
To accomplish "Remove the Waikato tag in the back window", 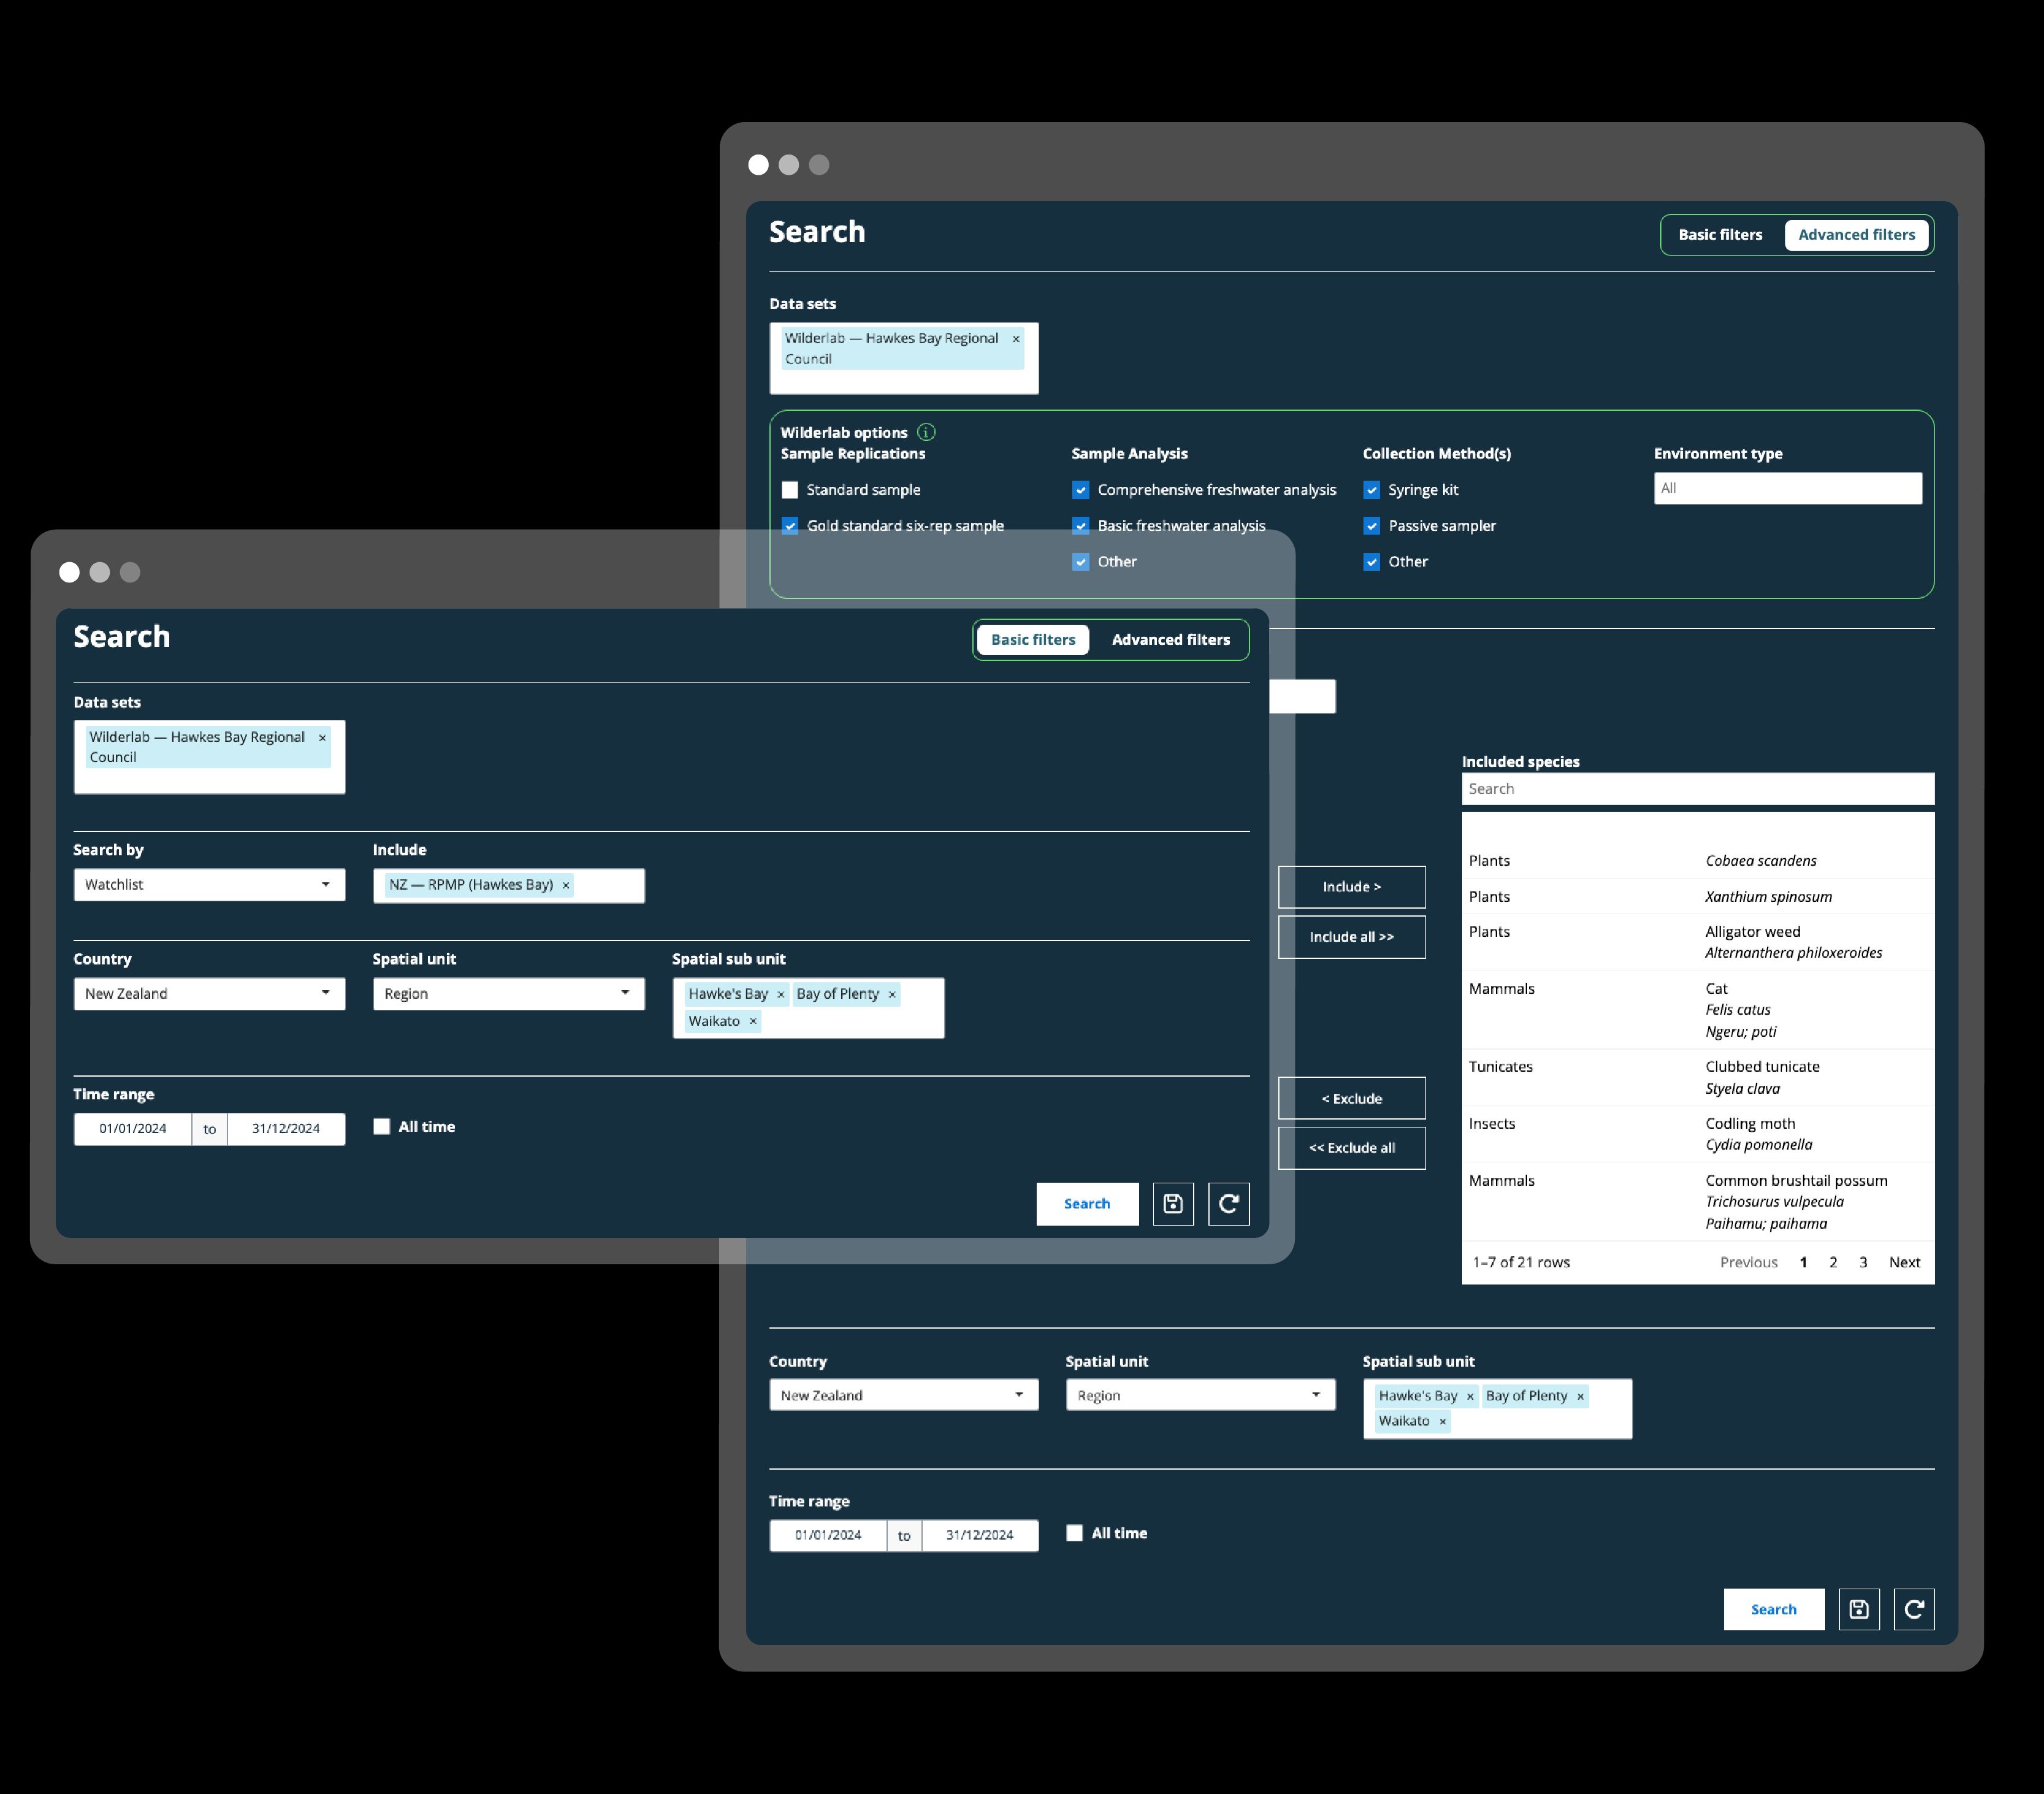I will 1442,1421.
